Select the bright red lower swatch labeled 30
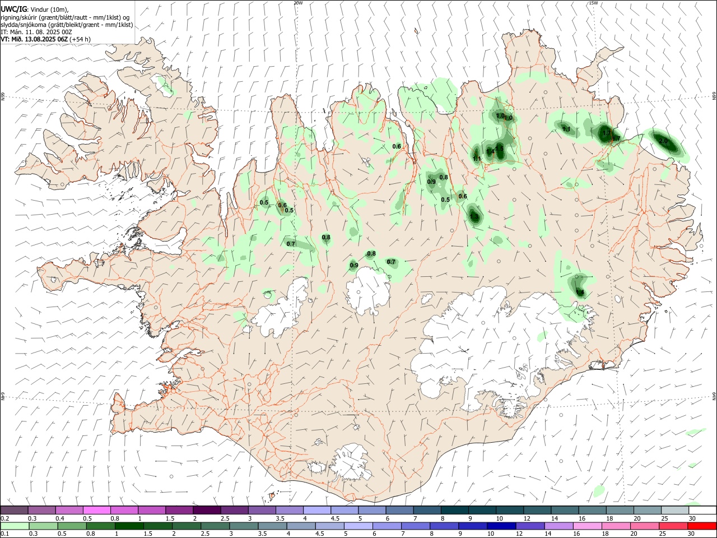The height and width of the screenshot is (538, 717). tap(701, 526)
